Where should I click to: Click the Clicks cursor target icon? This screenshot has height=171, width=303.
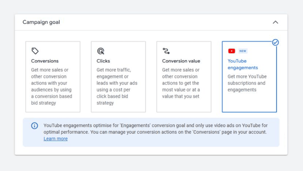(101, 51)
